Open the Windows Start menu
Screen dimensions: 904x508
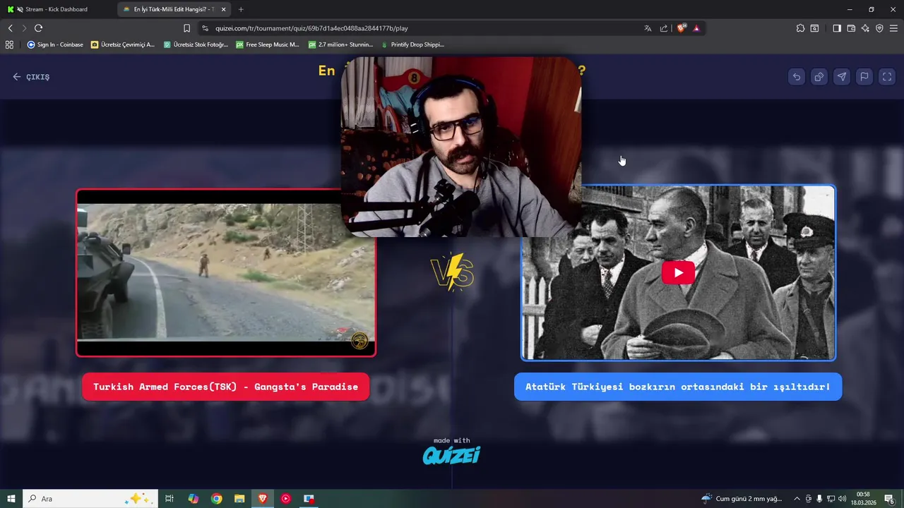[11, 499]
